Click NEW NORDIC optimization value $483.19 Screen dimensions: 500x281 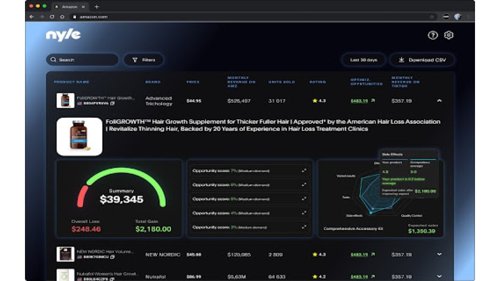click(x=359, y=255)
